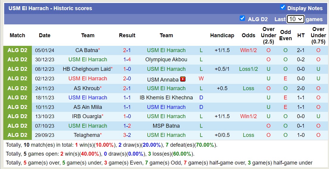Open HB Chelghoum Laid team page
This screenshot has height=169, width=329.
[86, 69]
